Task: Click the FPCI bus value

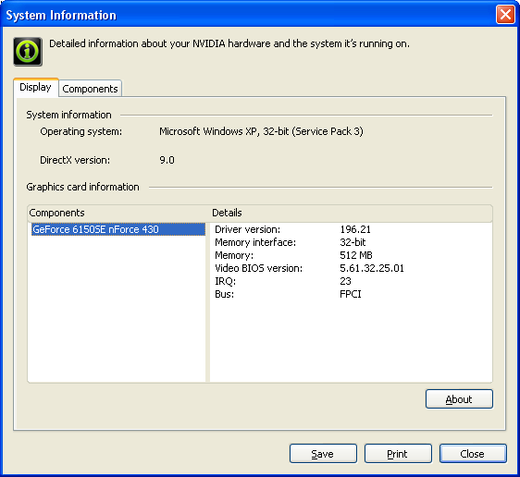Action: [x=351, y=294]
